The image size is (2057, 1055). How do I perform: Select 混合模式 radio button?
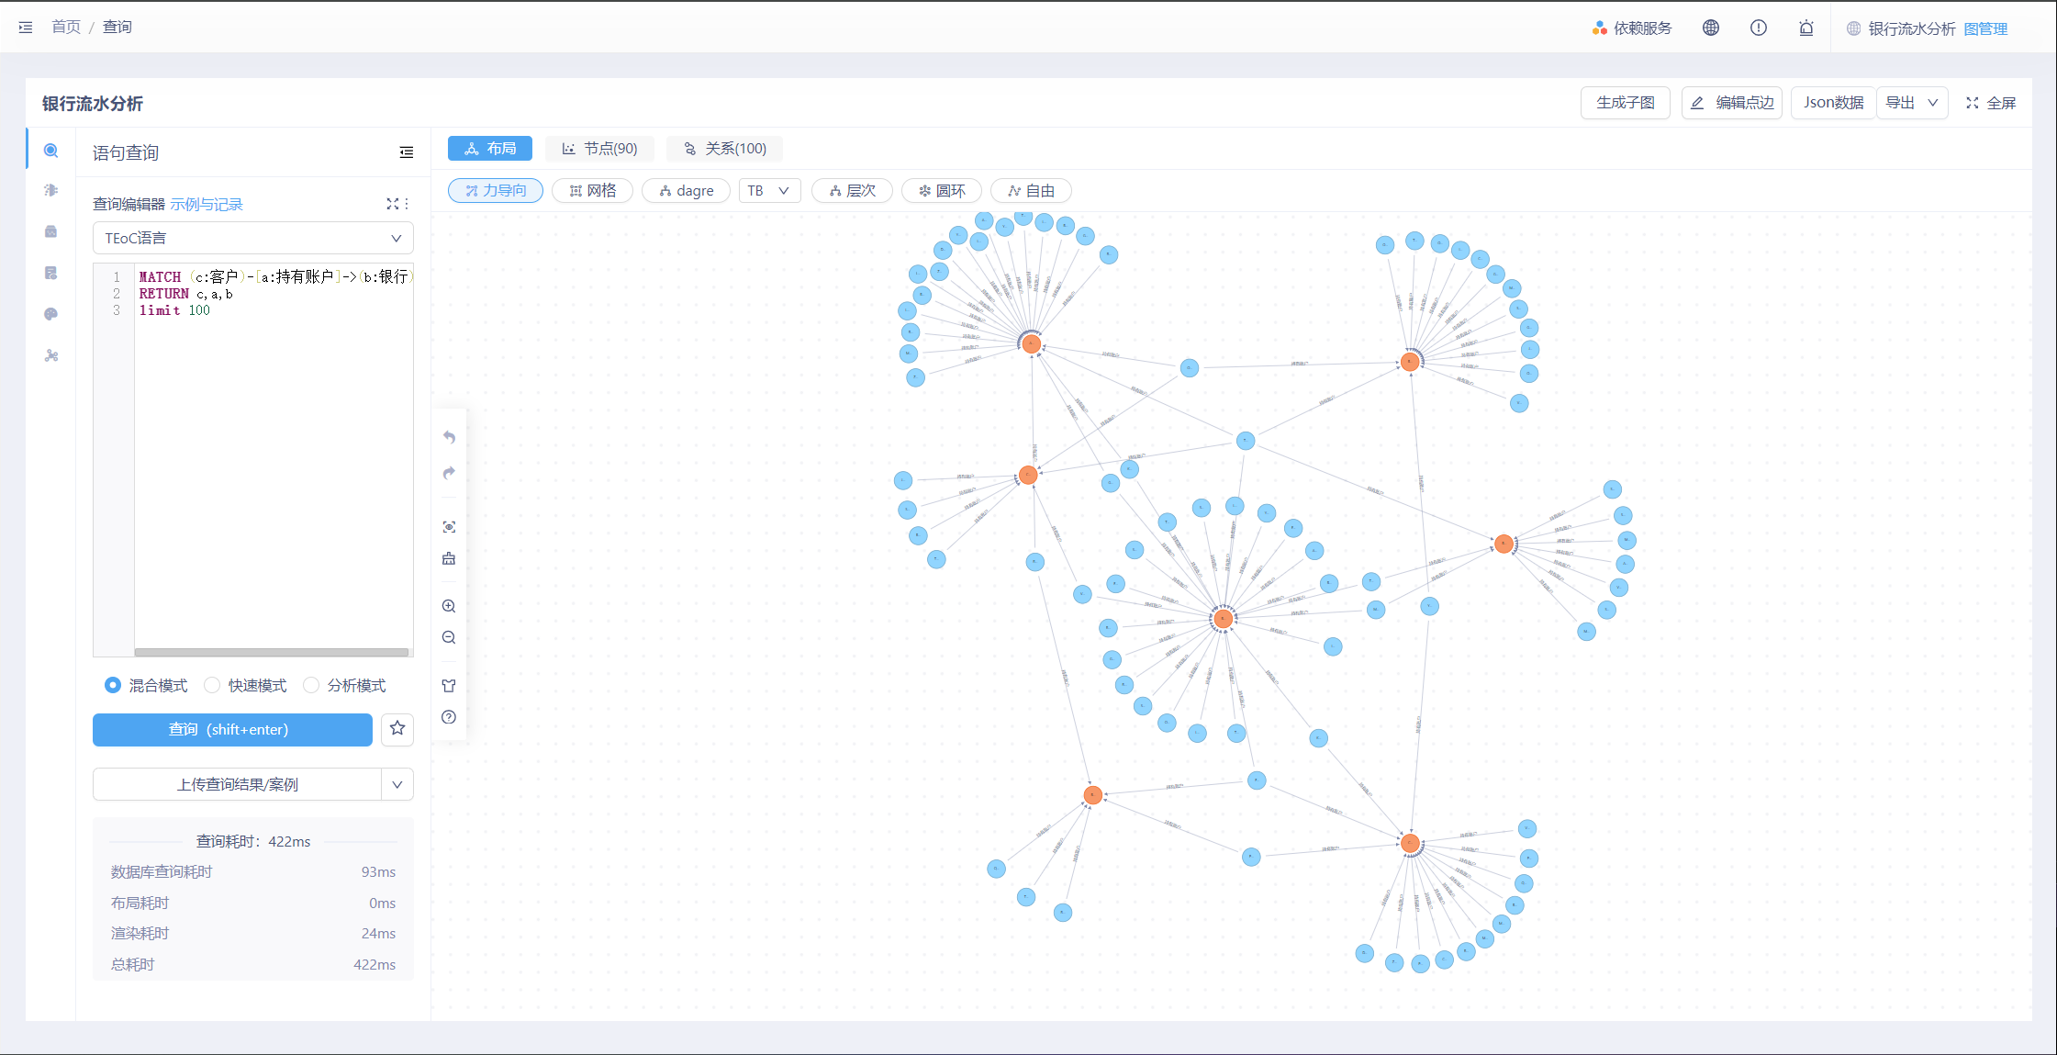113,685
